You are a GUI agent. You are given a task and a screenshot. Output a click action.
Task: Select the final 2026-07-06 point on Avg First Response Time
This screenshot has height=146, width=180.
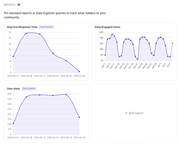pos(79,72)
